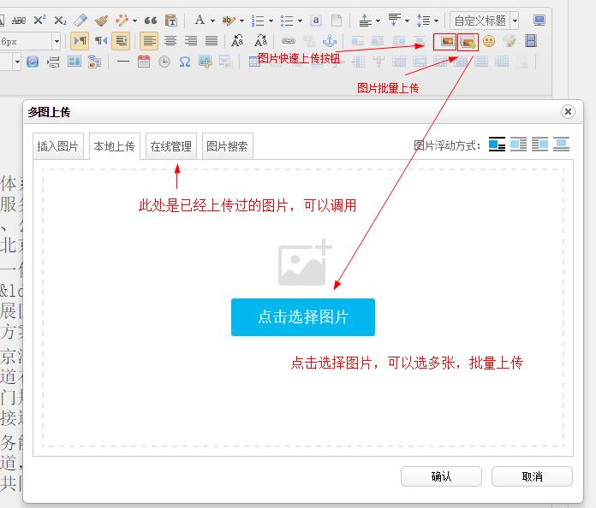The height and width of the screenshot is (508, 596).
Task: Open the multi-image batch upload tool
Action: 468,40
